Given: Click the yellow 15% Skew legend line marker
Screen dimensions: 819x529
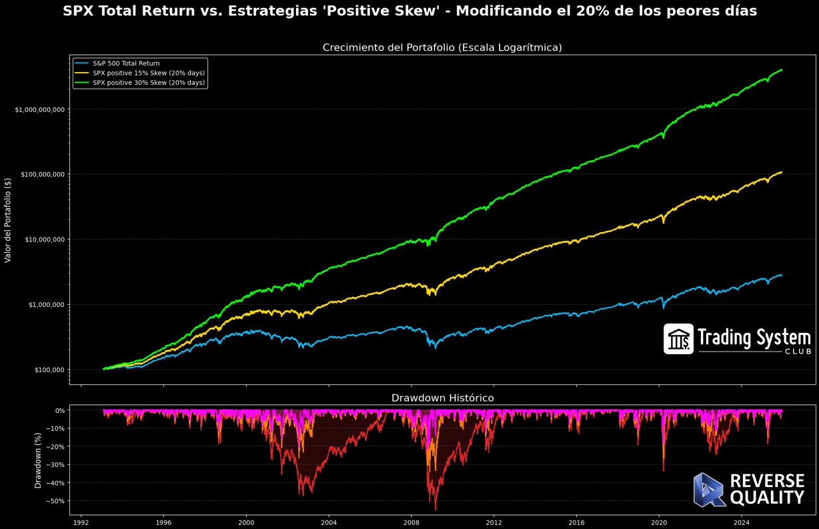Looking at the screenshot, I should (82, 73).
